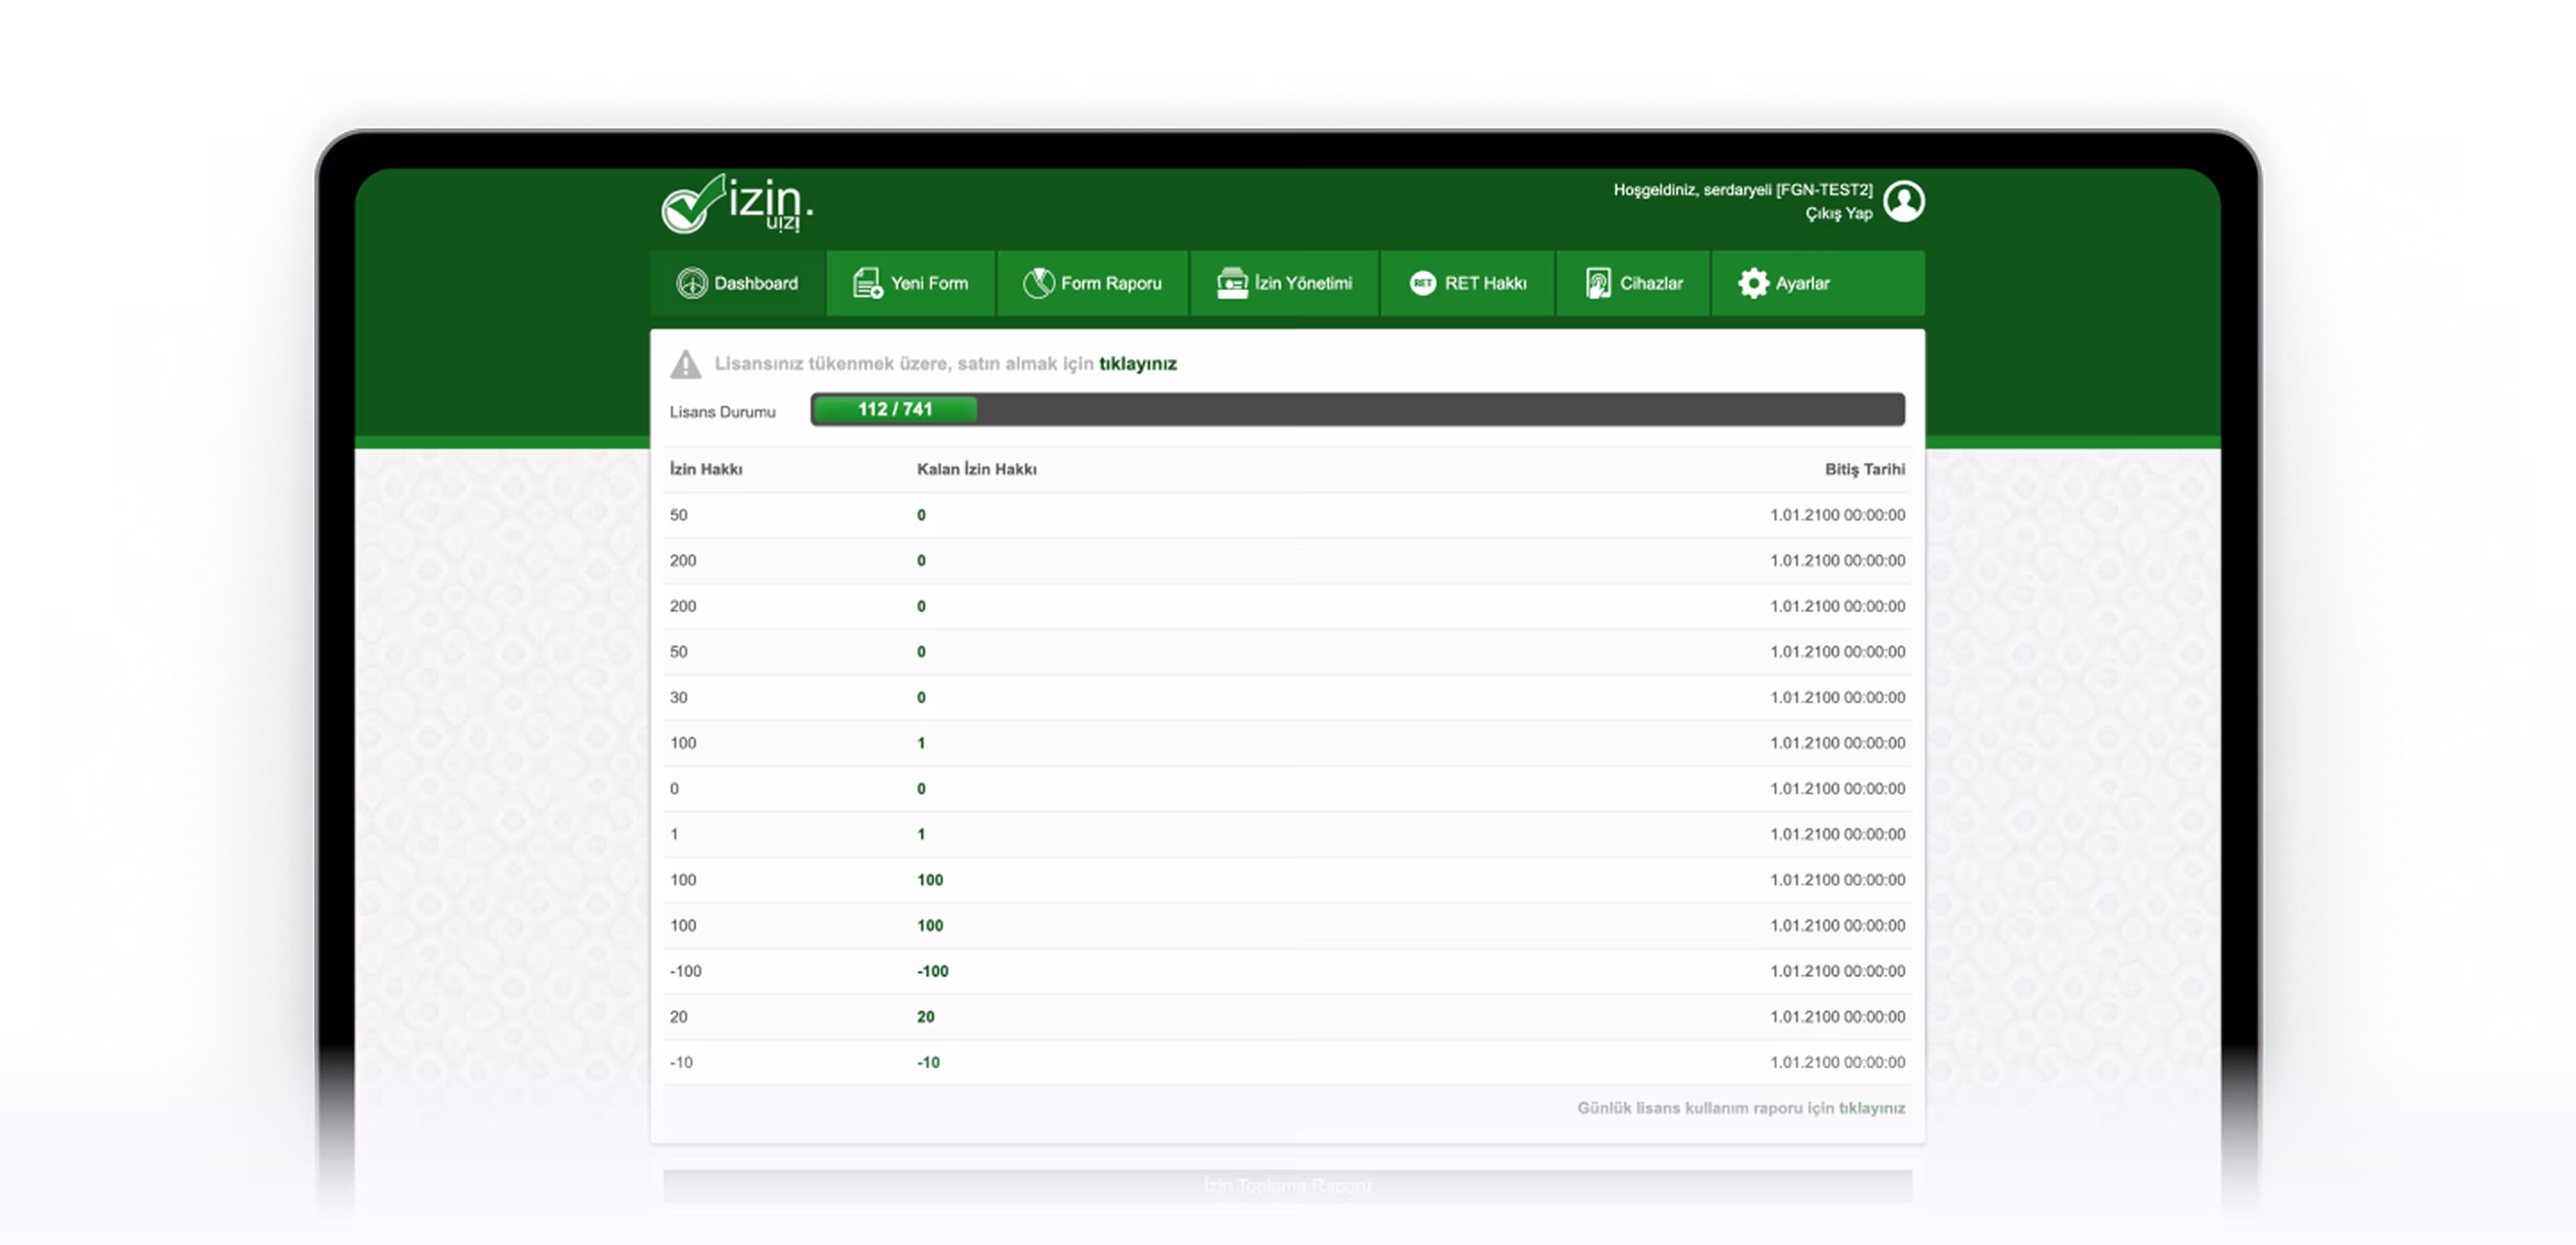Open the Yeni Form menu tab

(929, 283)
